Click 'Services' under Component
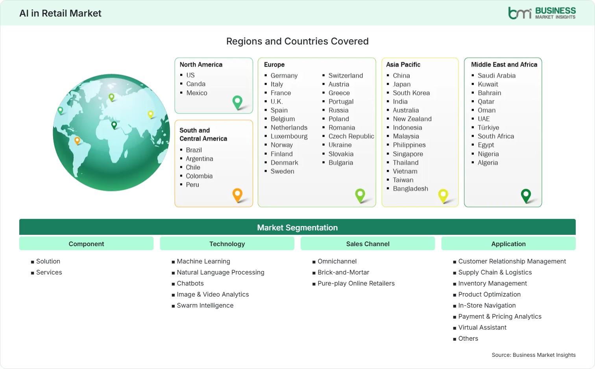 pyautogui.click(x=49, y=272)
